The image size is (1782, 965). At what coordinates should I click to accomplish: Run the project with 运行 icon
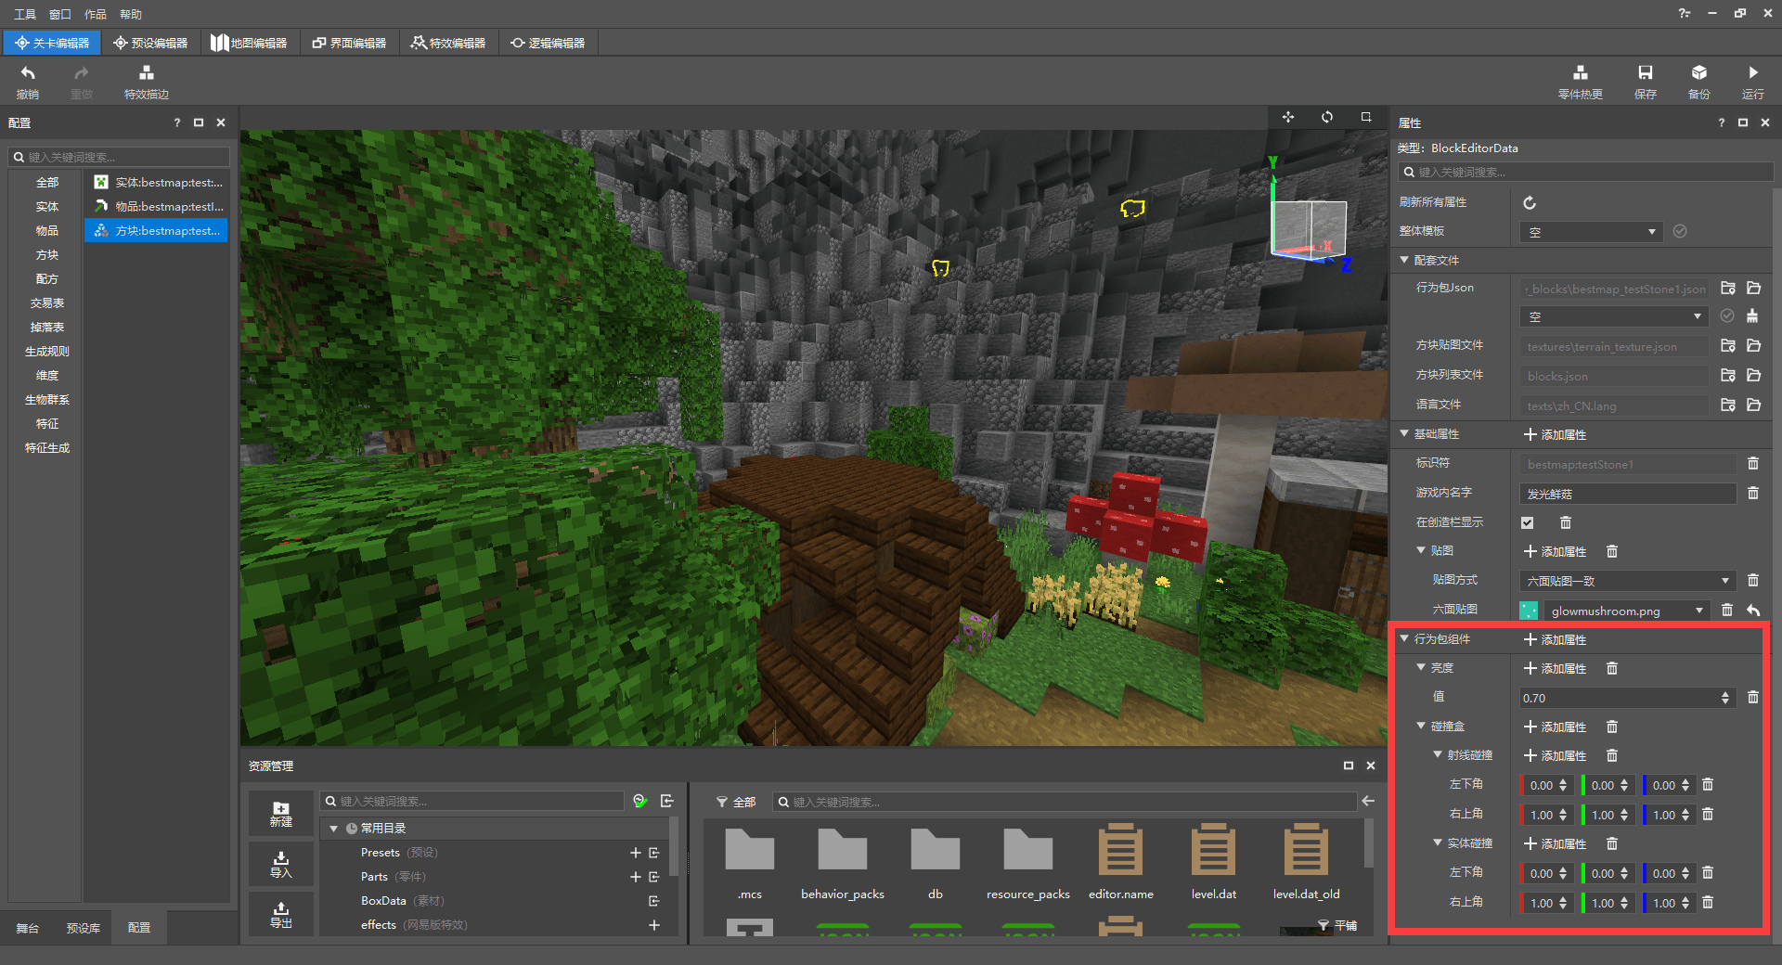click(x=1752, y=73)
